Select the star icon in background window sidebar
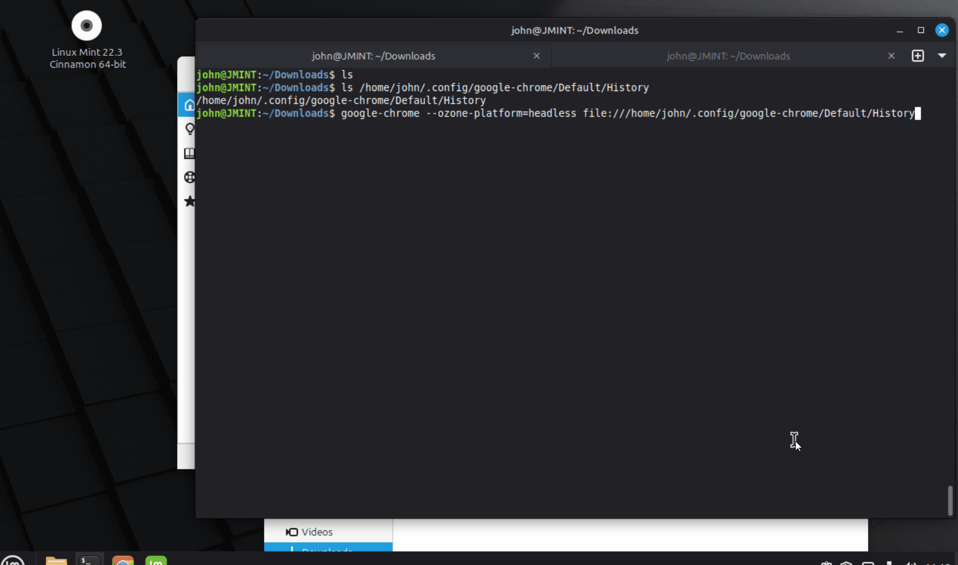 190,201
